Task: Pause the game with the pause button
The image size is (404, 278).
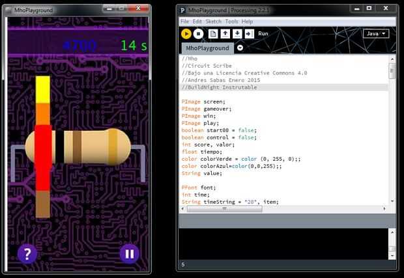Action: [129, 254]
